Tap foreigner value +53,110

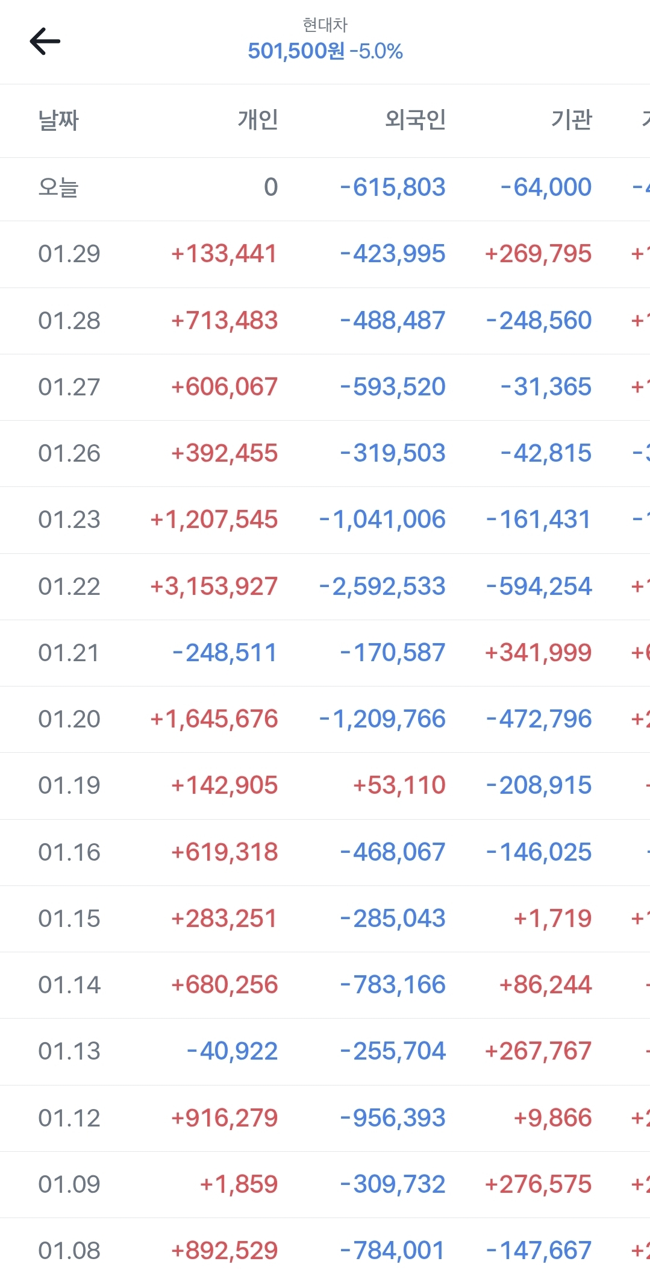[x=399, y=785]
